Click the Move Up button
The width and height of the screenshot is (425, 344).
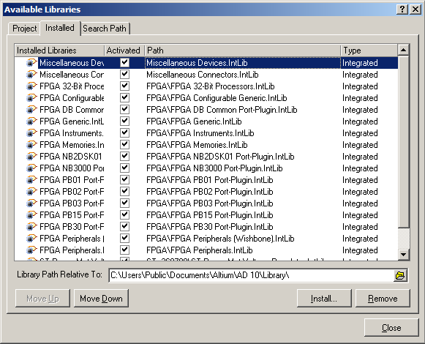(42, 299)
